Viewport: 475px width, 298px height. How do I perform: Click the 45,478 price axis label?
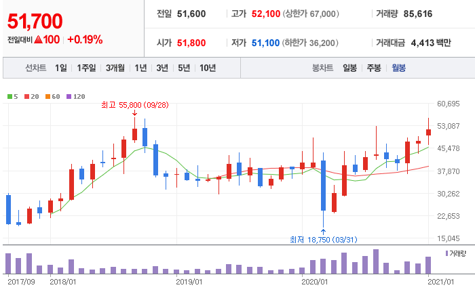click(449, 148)
